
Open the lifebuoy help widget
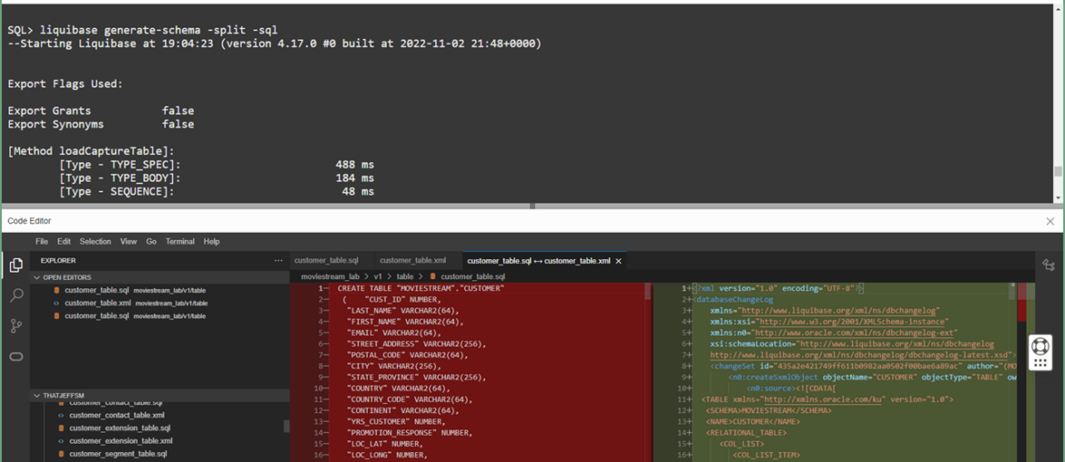[x=1040, y=346]
